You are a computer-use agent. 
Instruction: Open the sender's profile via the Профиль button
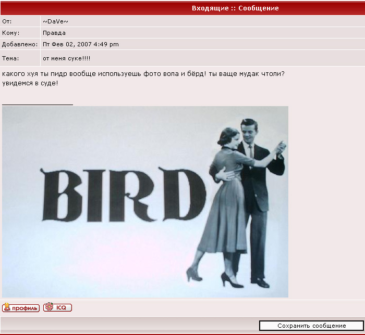[x=21, y=307]
